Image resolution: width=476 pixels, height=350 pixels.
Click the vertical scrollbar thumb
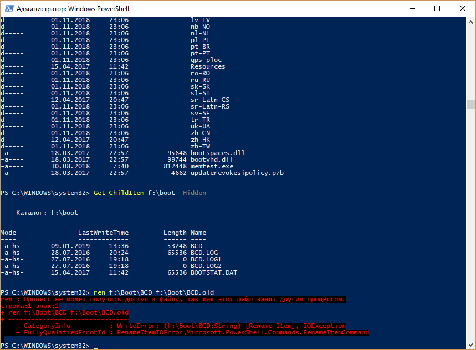point(470,104)
